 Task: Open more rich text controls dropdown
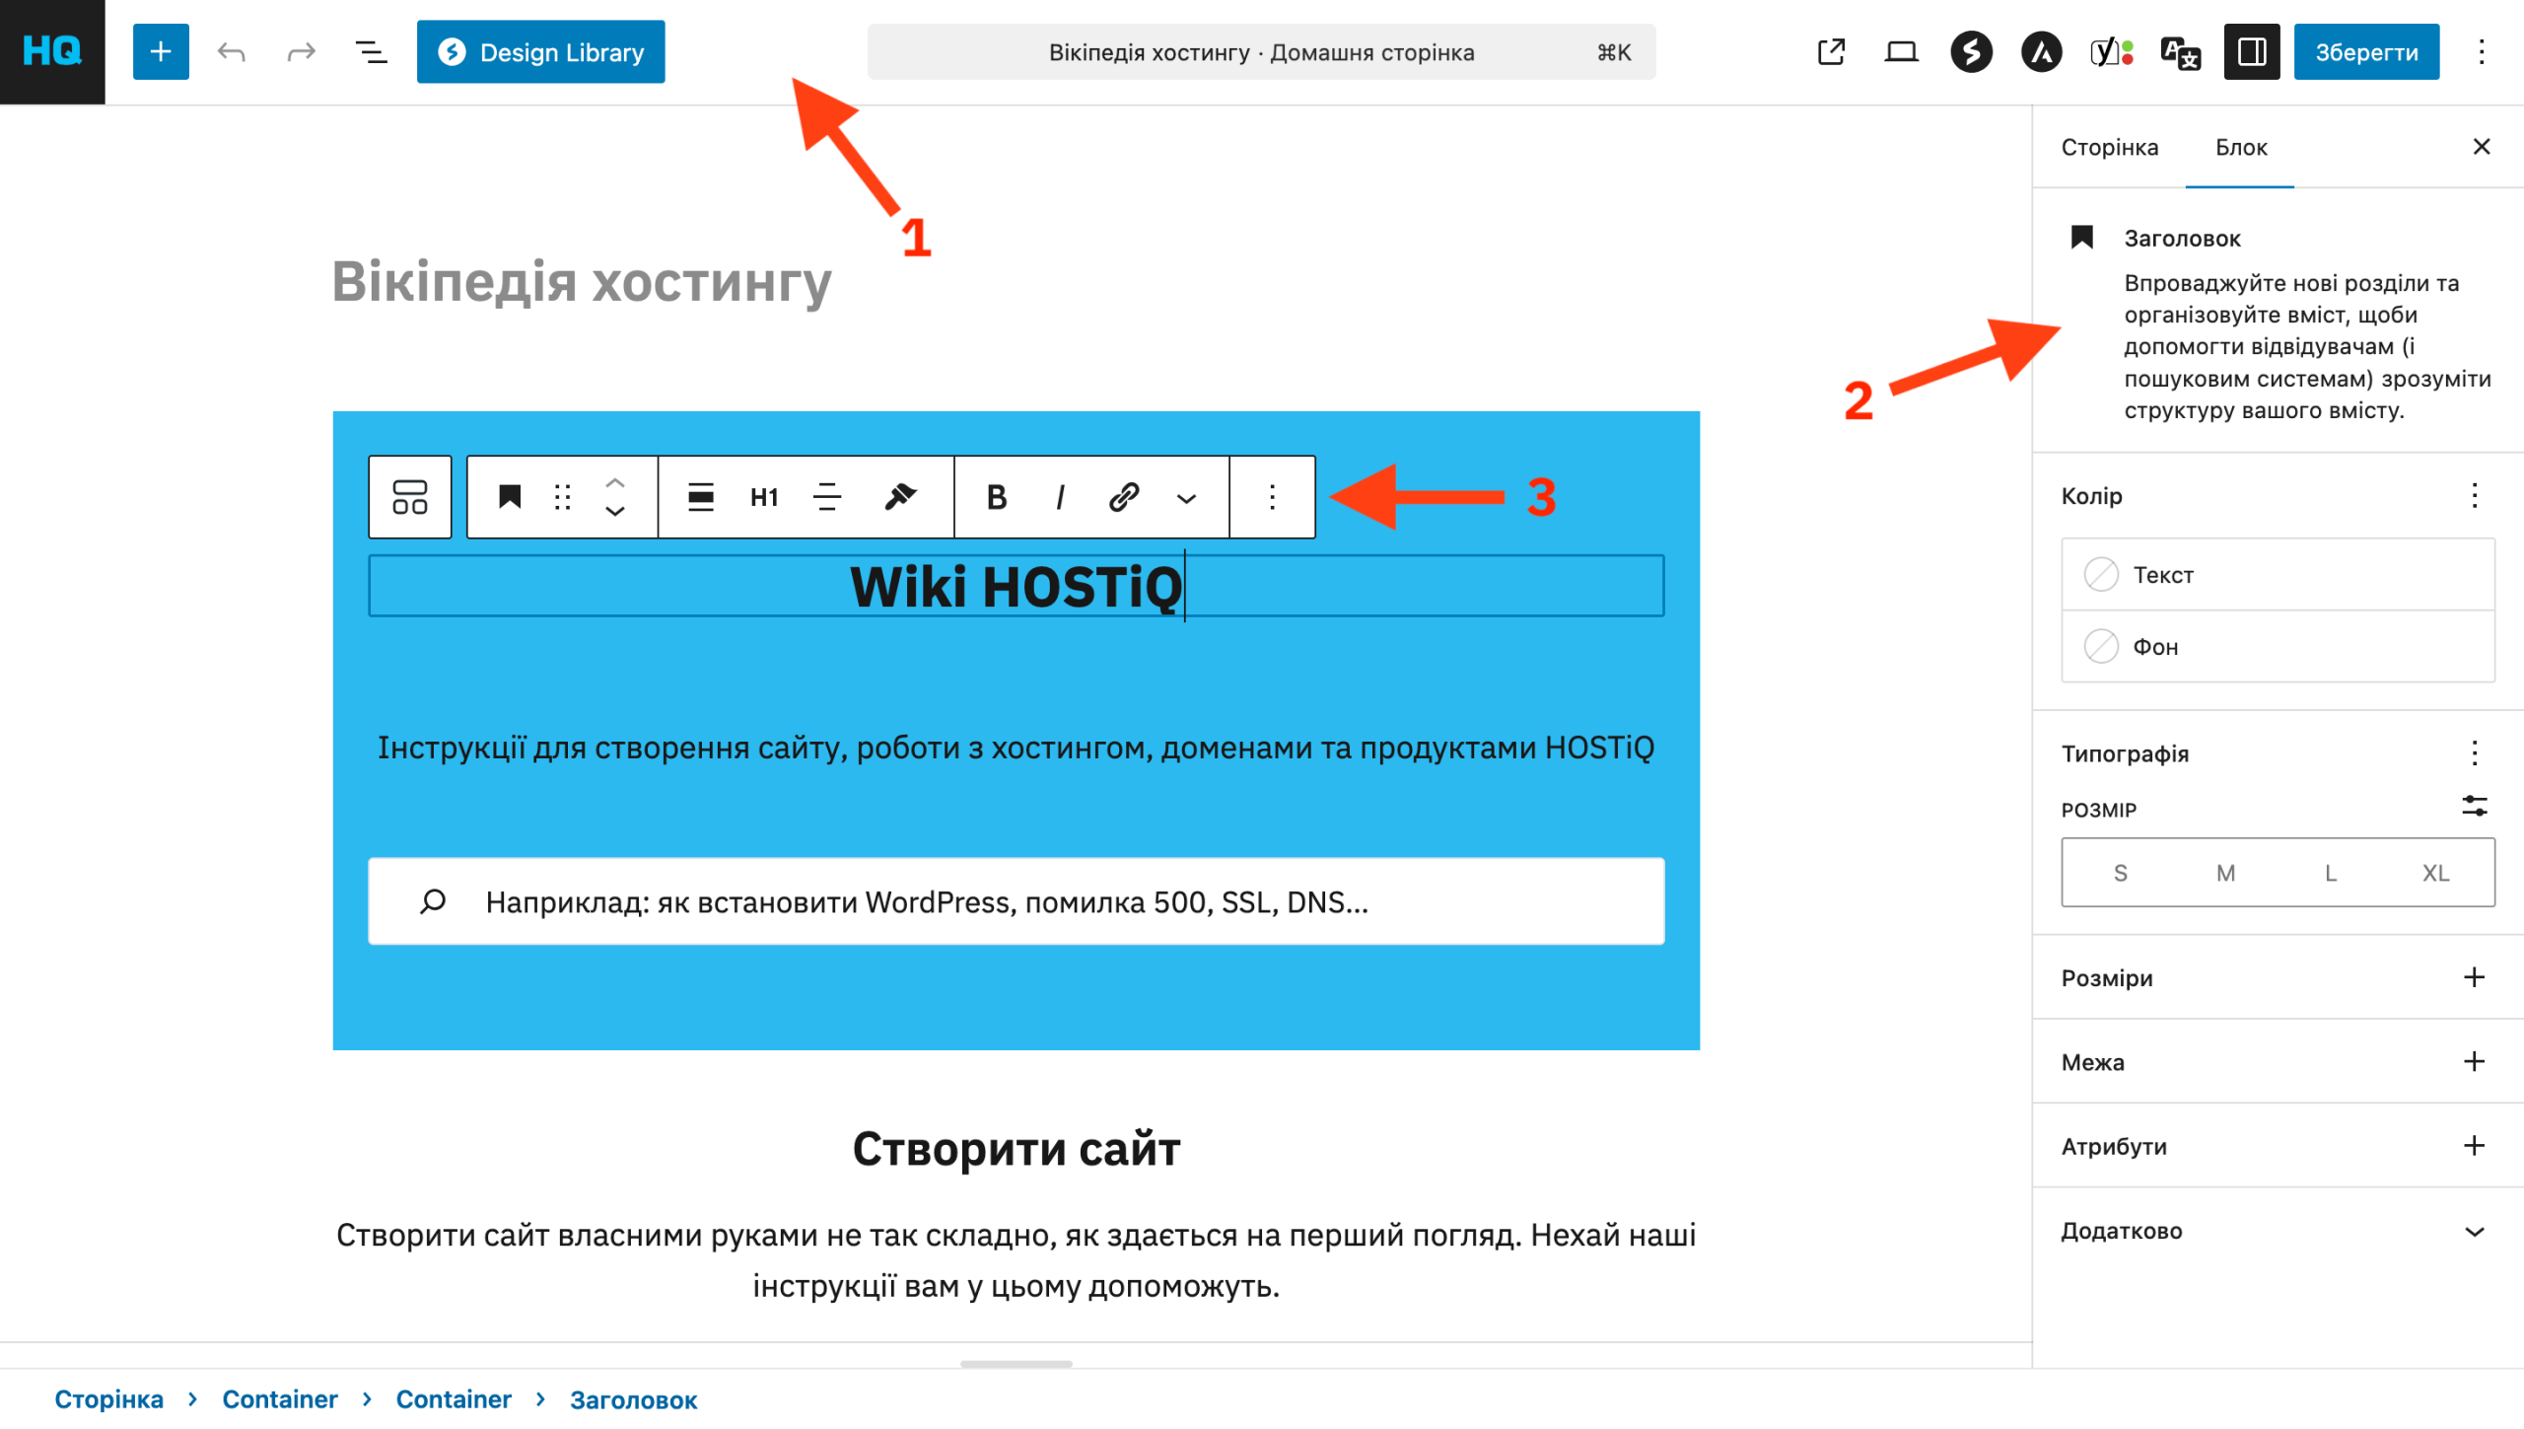click(x=1187, y=497)
